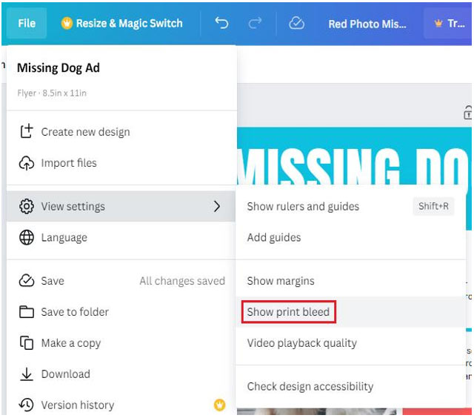This screenshot has height=418, width=474.
Task: Click Check design accessibility
Action: [310, 386]
